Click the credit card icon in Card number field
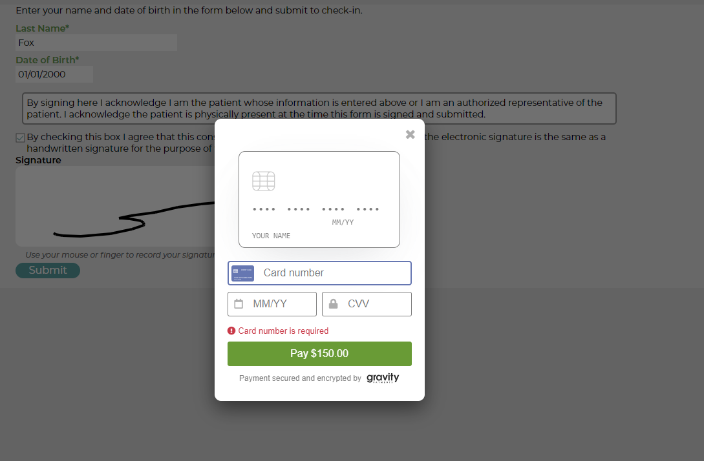Image resolution: width=704 pixels, height=461 pixels. click(x=242, y=273)
